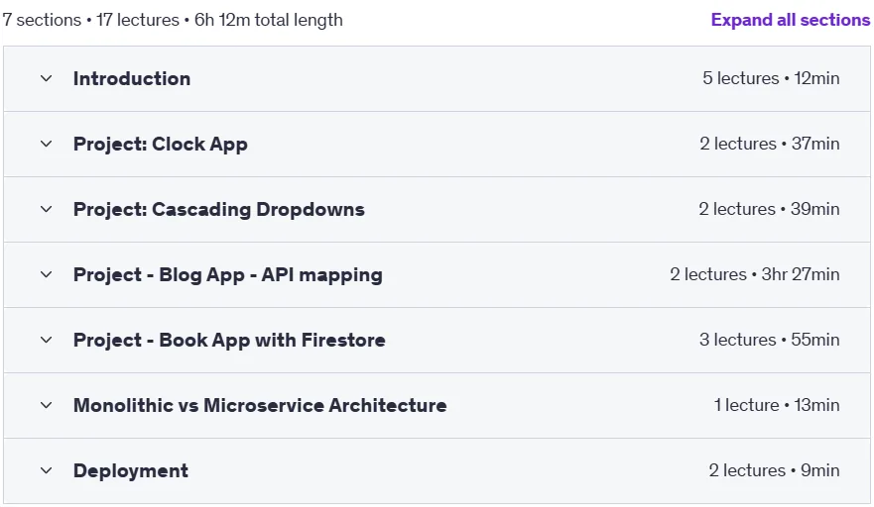Expand the Project: Clock App chevron
The image size is (874, 507).
[x=47, y=144]
